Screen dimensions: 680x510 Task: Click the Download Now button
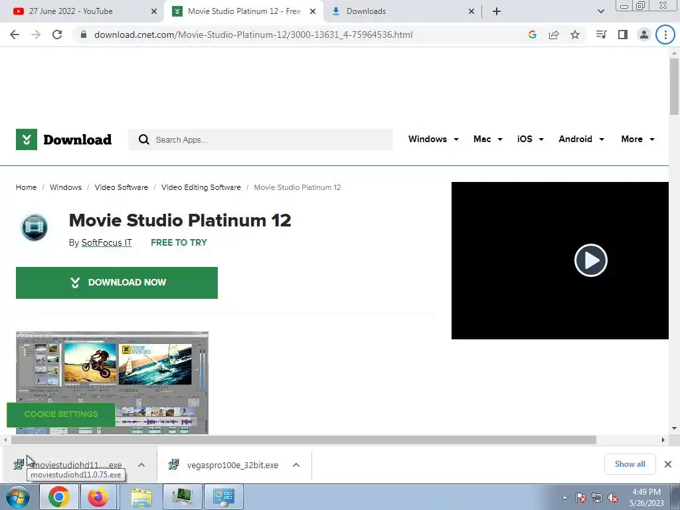[117, 283]
